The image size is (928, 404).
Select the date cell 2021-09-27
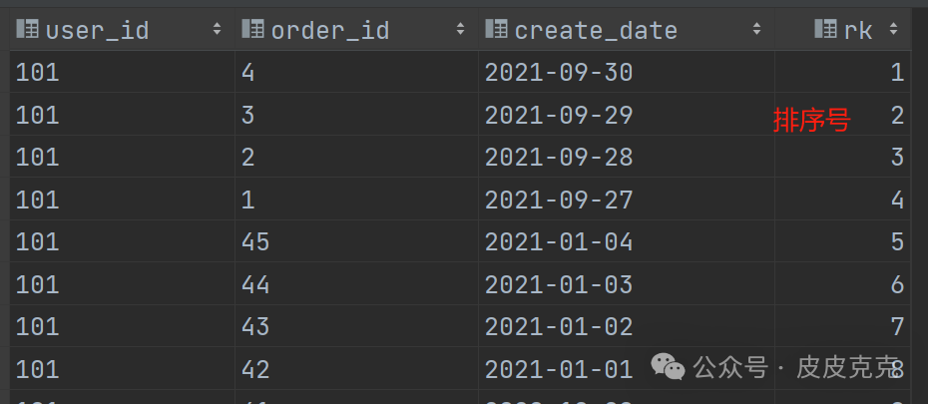(x=559, y=200)
